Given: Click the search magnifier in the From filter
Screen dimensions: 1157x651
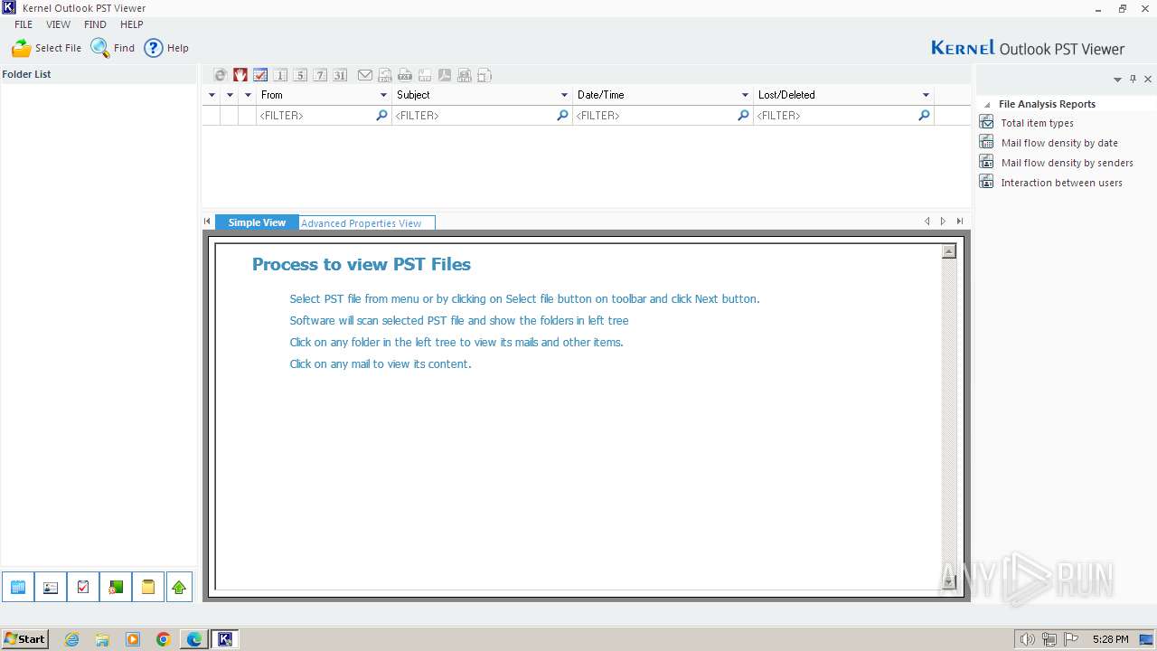Looking at the screenshot, I should click(x=381, y=116).
